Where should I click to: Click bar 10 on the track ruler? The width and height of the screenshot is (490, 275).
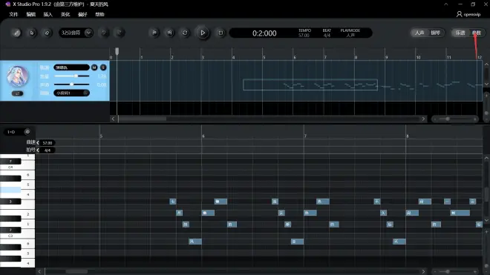point(418,57)
